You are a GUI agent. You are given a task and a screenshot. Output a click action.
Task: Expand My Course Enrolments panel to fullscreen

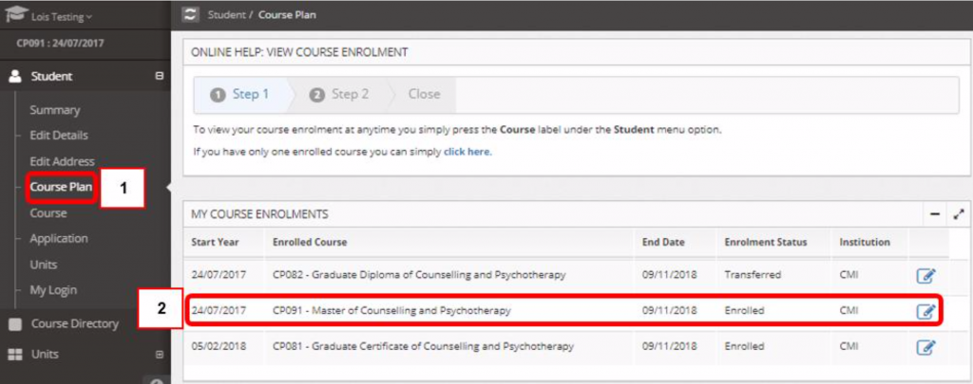(x=959, y=215)
